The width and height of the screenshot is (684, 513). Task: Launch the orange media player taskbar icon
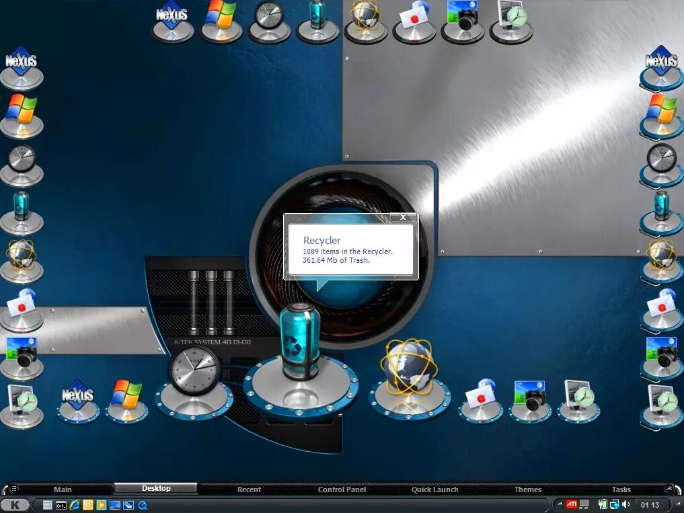click(101, 505)
